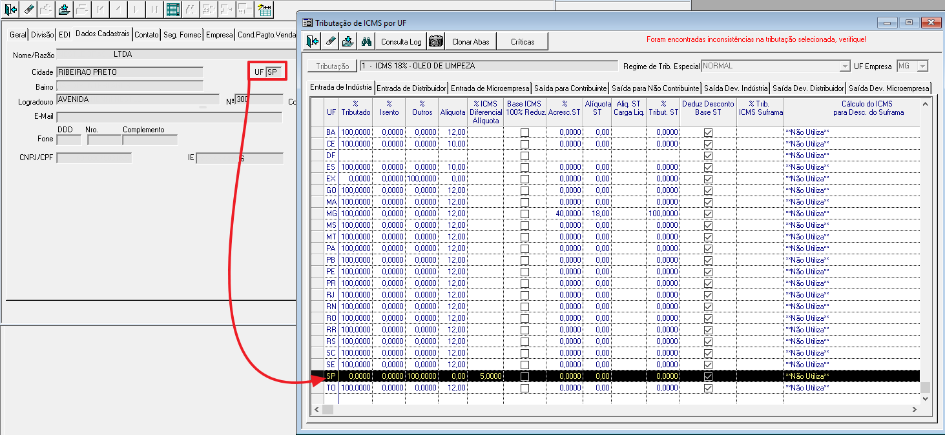
Task: Click the lightning table icon in main toolbar
Action: (264, 10)
